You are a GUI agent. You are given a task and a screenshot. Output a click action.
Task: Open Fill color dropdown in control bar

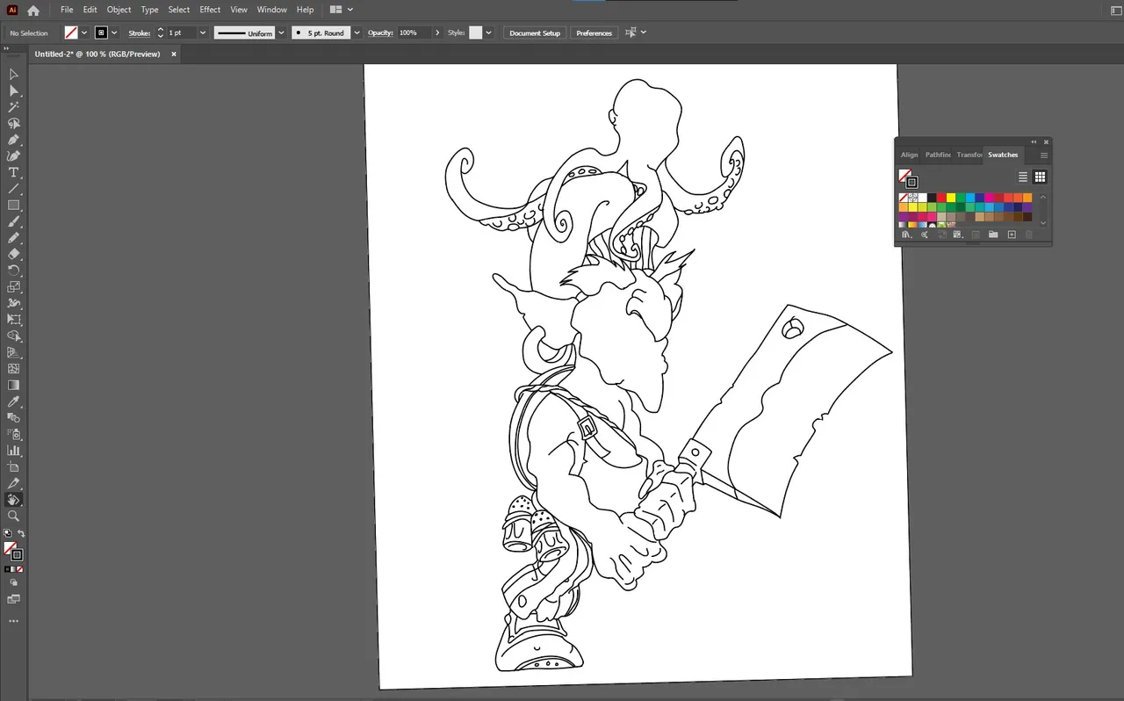point(84,33)
